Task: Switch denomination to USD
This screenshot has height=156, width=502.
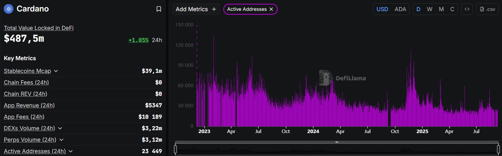Action: [382, 9]
